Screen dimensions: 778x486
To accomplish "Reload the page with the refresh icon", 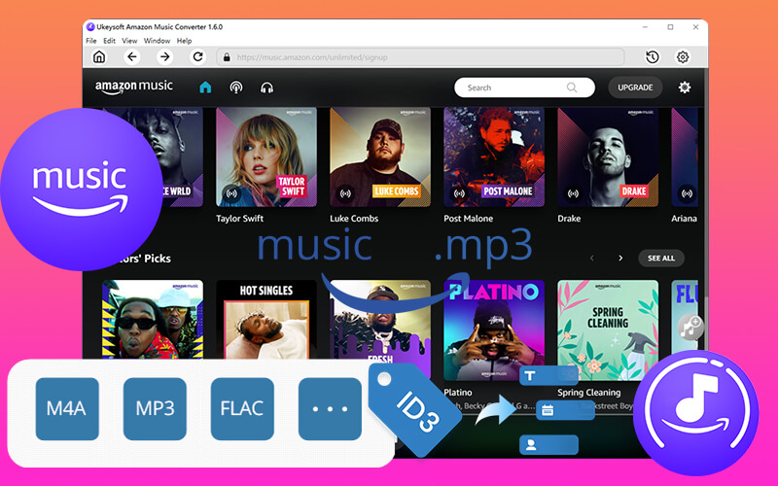I will 197,57.
